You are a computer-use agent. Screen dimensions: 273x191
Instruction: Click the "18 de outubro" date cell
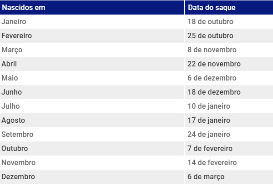point(210,21)
